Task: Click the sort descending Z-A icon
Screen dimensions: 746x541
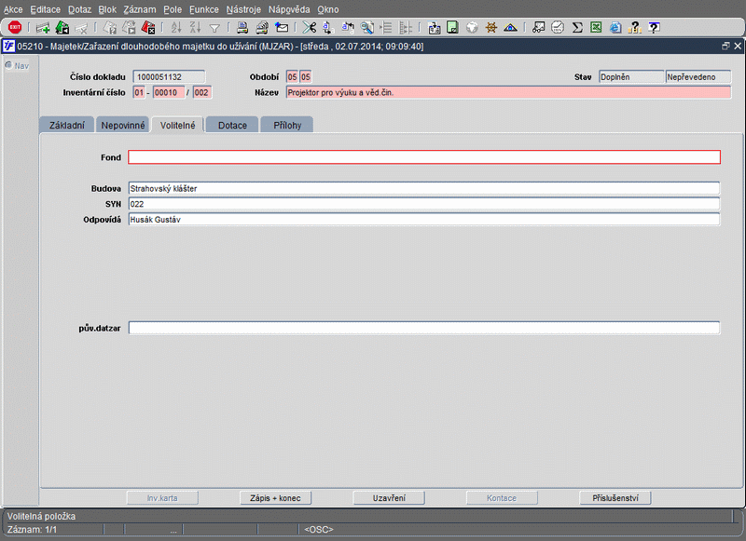Action: coord(195,28)
